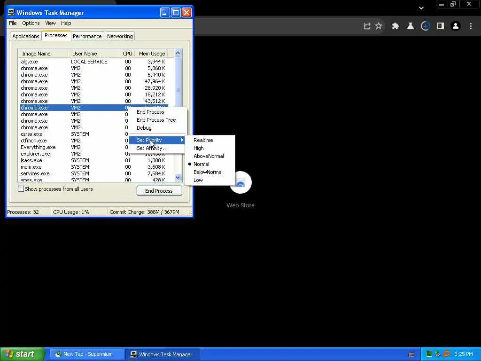Open the Options menu
481x361 pixels.
(31, 23)
